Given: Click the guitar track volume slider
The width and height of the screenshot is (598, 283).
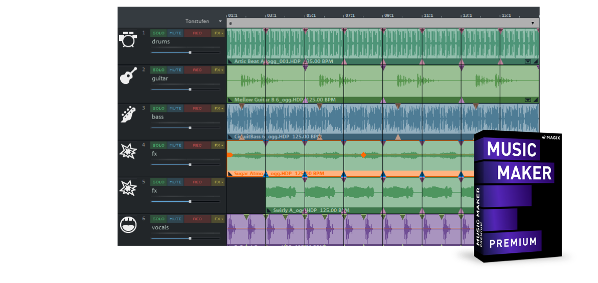Looking at the screenshot, I should click(186, 89).
